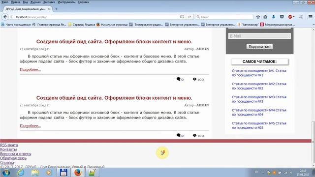Click views eye icon of first article
The width and height of the screenshot is (315, 177).
click(194, 79)
